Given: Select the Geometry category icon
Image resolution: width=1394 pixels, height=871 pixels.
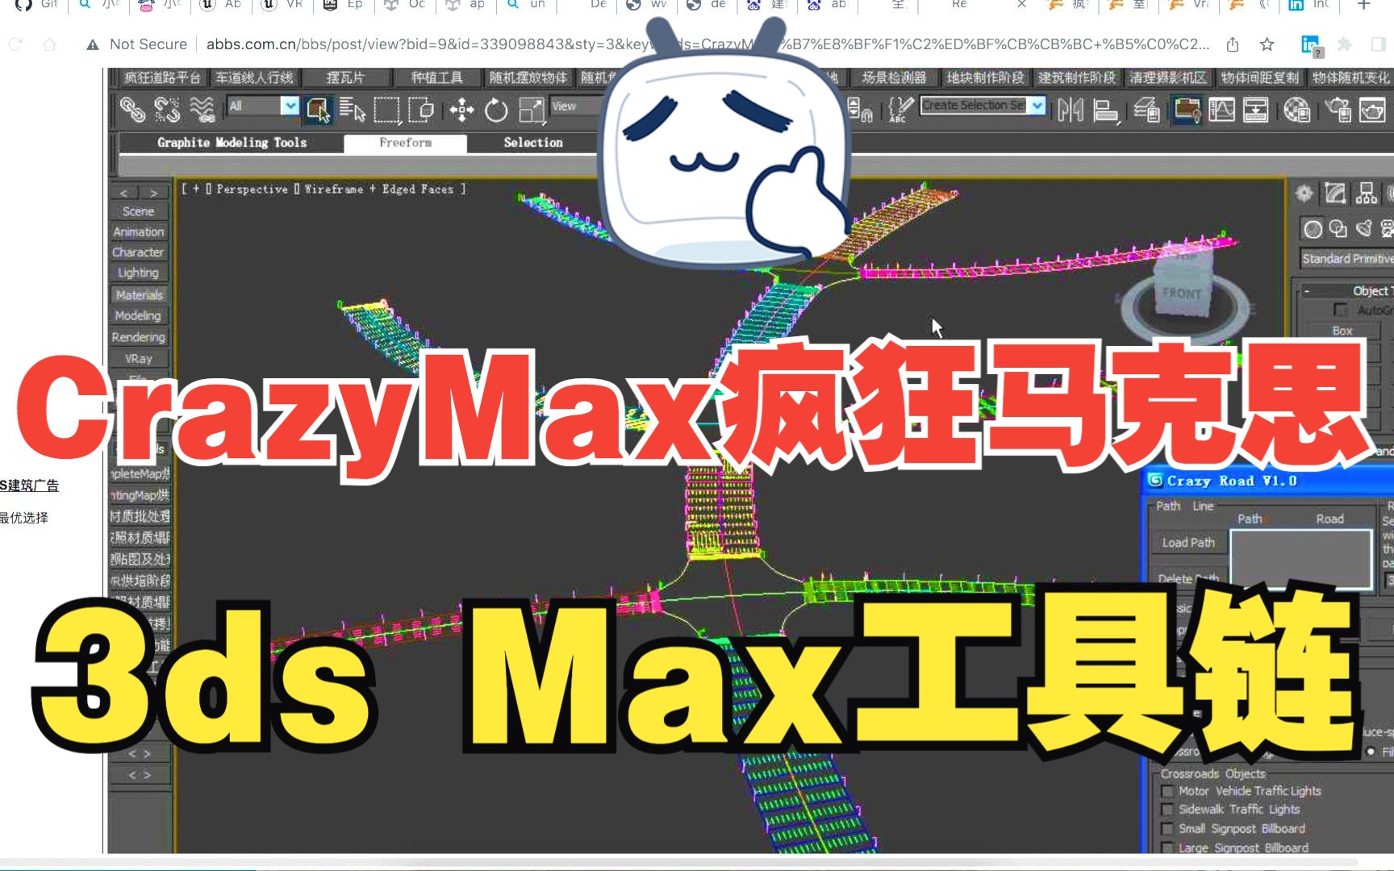Looking at the screenshot, I should pos(1313,229).
